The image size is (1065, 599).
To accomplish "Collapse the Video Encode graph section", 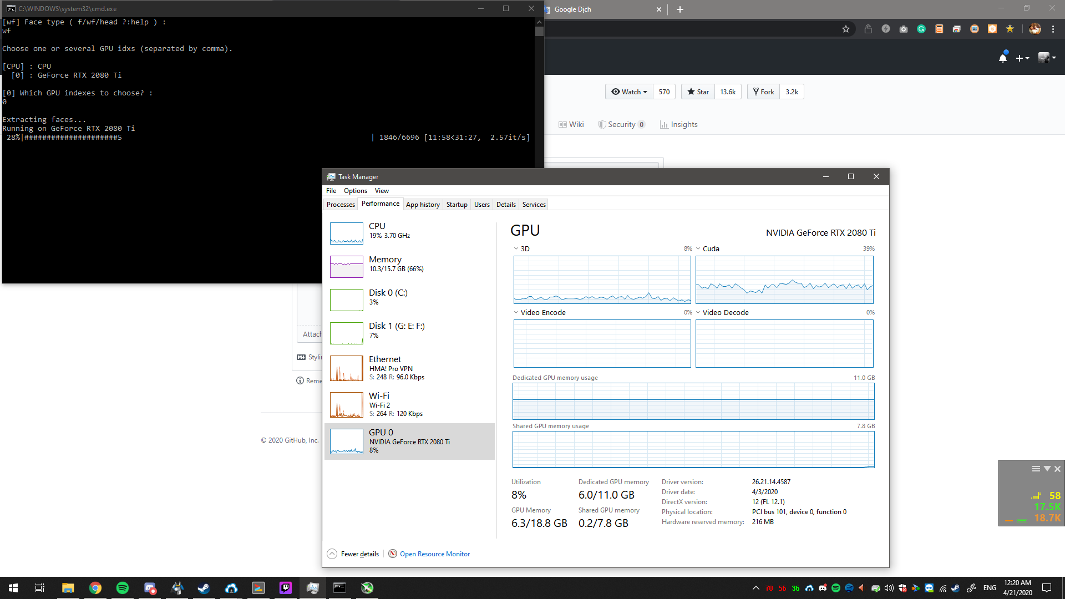I will coord(516,312).
